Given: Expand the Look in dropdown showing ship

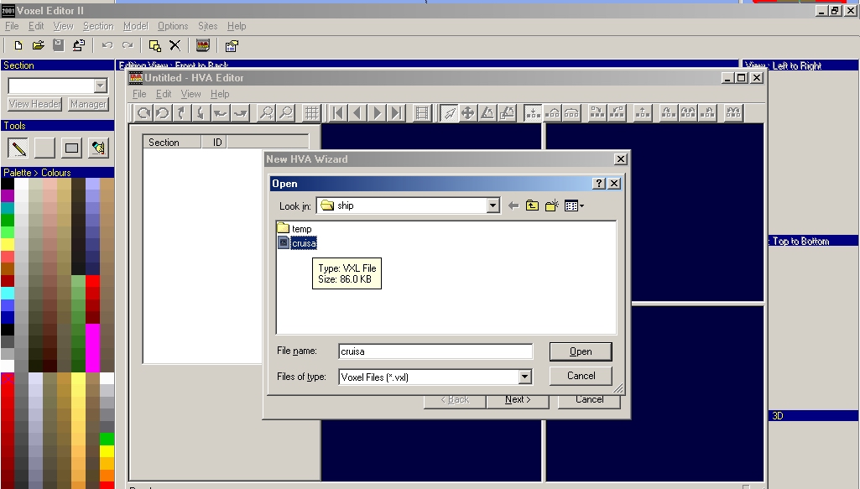Looking at the screenshot, I should coord(493,205).
